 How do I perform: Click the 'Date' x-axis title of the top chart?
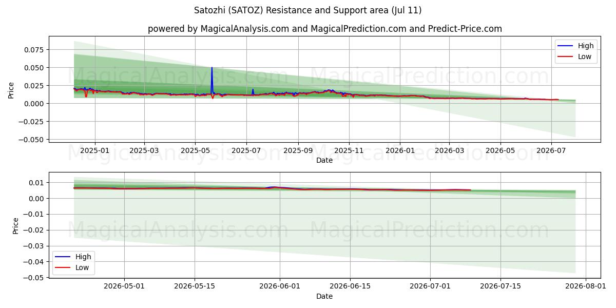(324, 160)
